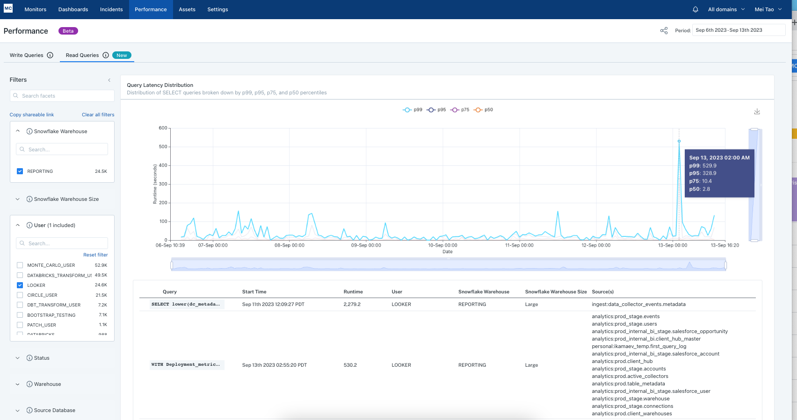Viewport: 797px width, 420px height.
Task: Switch to the Write Queries tab
Action: pyautogui.click(x=27, y=55)
